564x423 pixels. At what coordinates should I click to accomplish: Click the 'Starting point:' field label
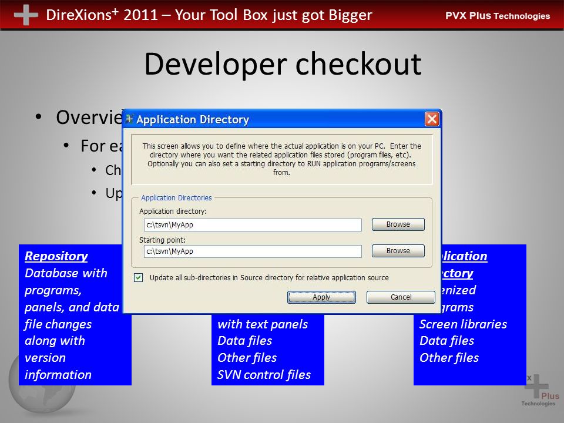click(x=162, y=240)
